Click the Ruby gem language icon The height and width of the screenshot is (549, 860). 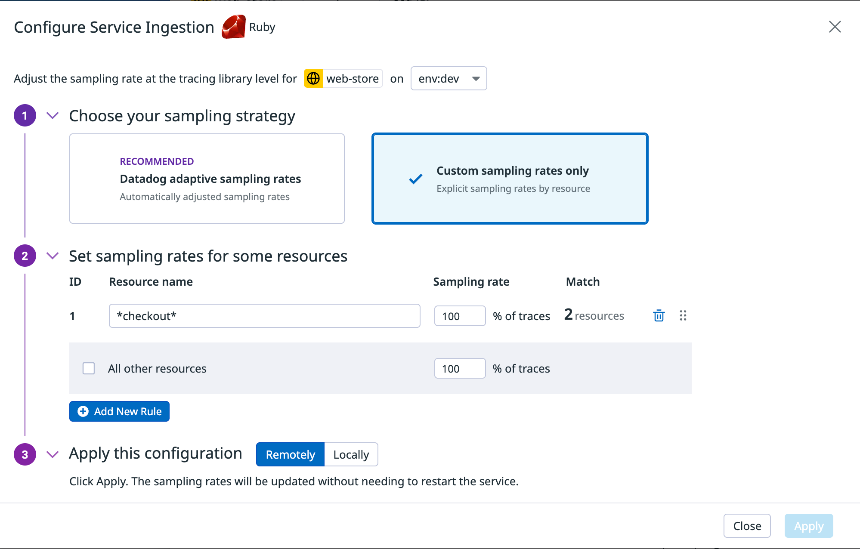(234, 27)
